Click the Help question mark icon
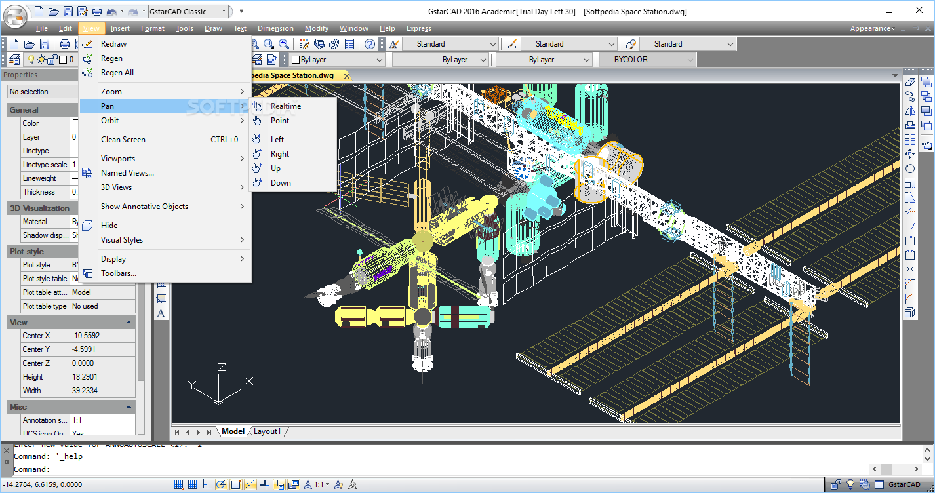The image size is (935, 493). pos(370,44)
